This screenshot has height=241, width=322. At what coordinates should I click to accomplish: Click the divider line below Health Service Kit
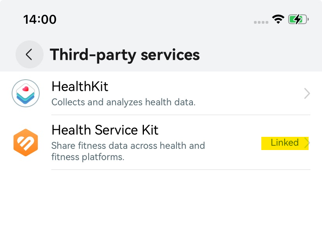click(180, 169)
